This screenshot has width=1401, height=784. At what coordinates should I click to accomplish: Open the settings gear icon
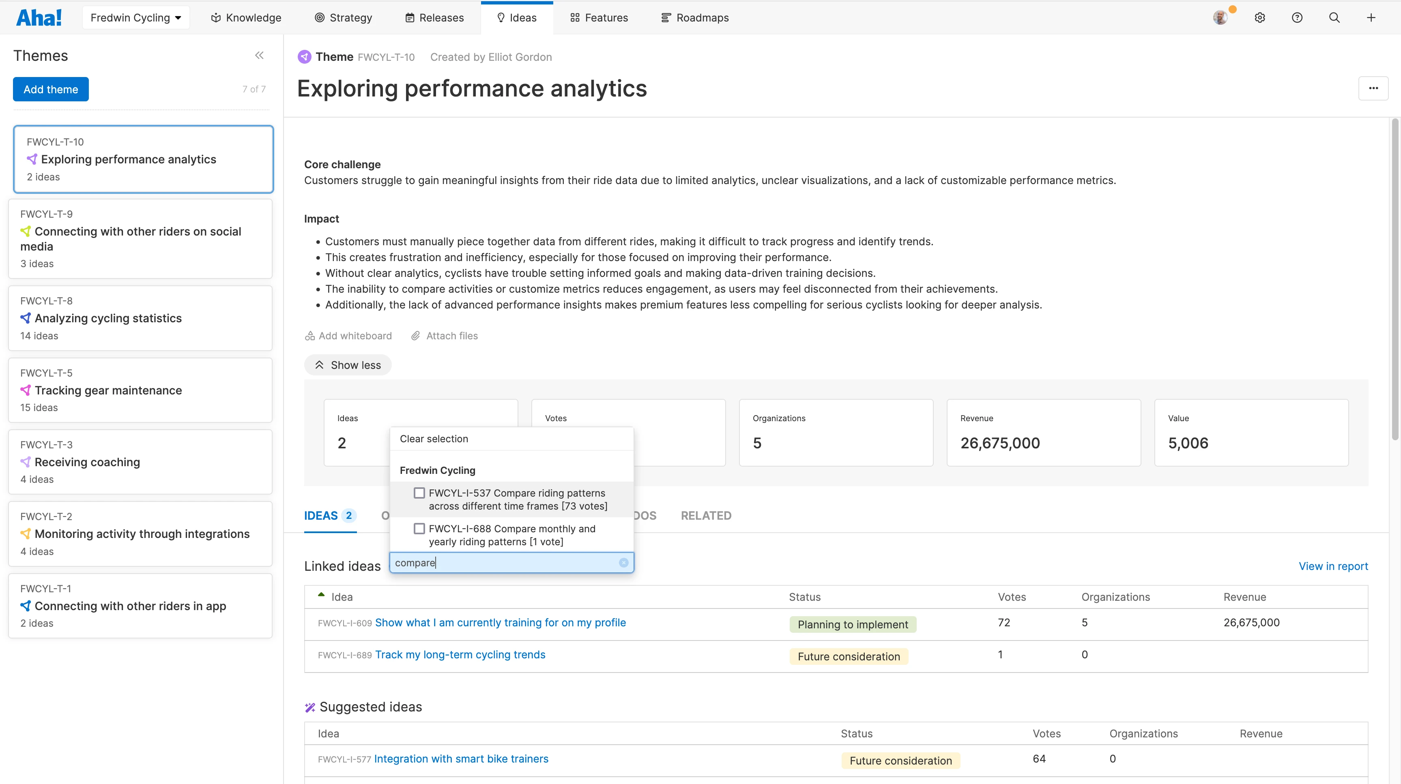point(1259,18)
